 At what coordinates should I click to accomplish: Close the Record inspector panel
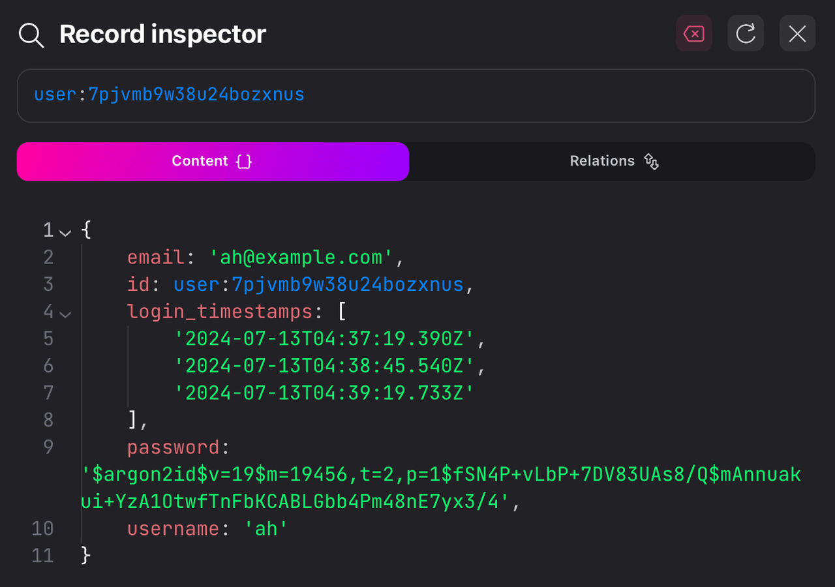tap(797, 33)
